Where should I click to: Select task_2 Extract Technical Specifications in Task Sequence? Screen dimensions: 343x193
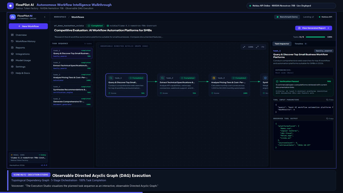tap(72, 65)
